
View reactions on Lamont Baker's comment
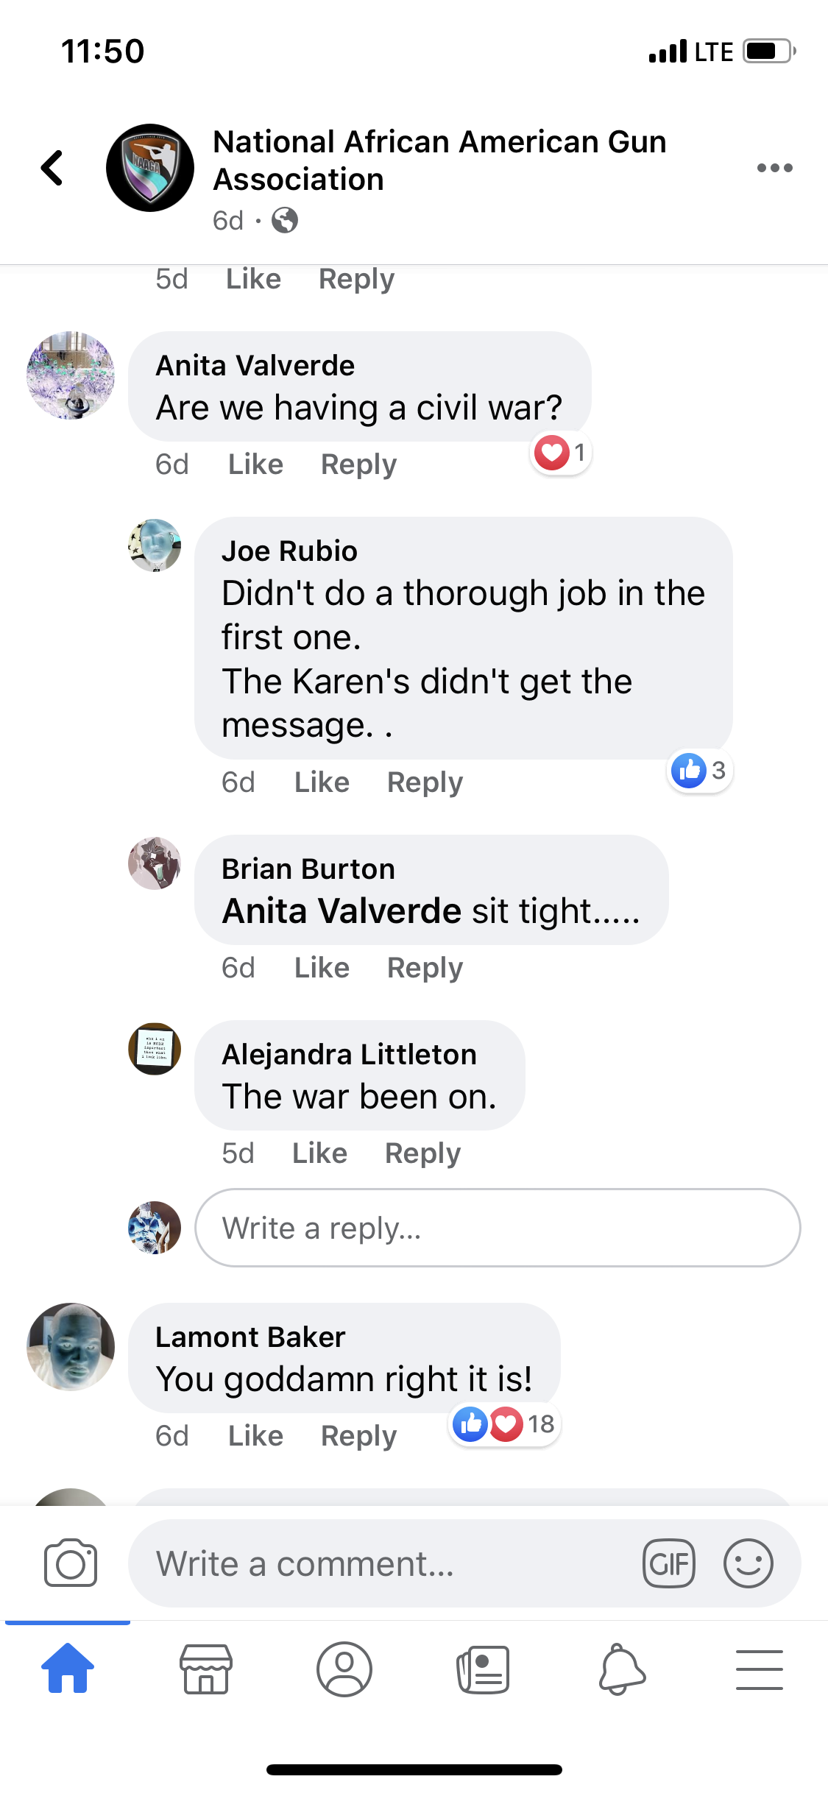(505, 1424)
